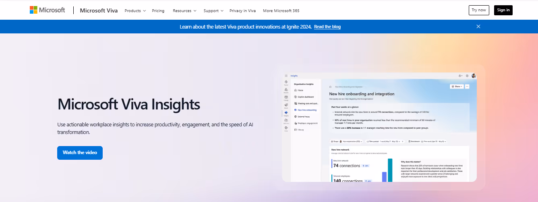Click Watch the video button

[x=80, y=153]
